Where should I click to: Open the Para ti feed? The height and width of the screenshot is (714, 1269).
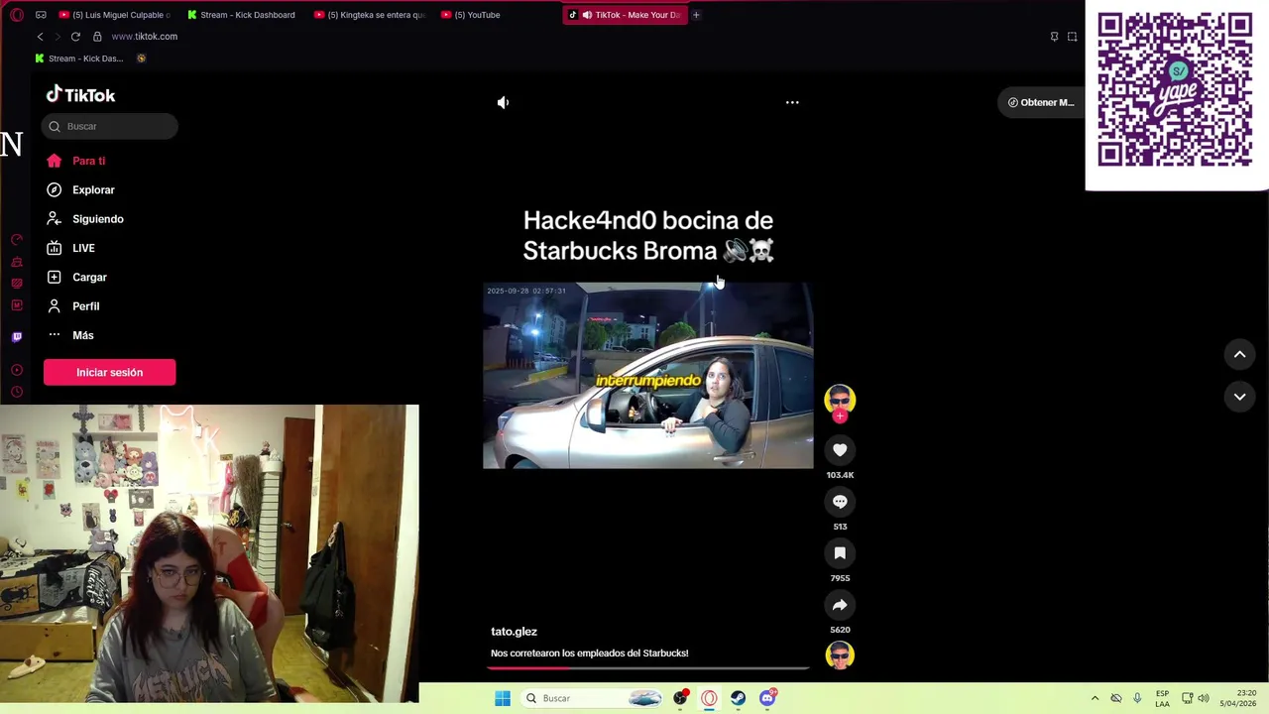[75, 161]
